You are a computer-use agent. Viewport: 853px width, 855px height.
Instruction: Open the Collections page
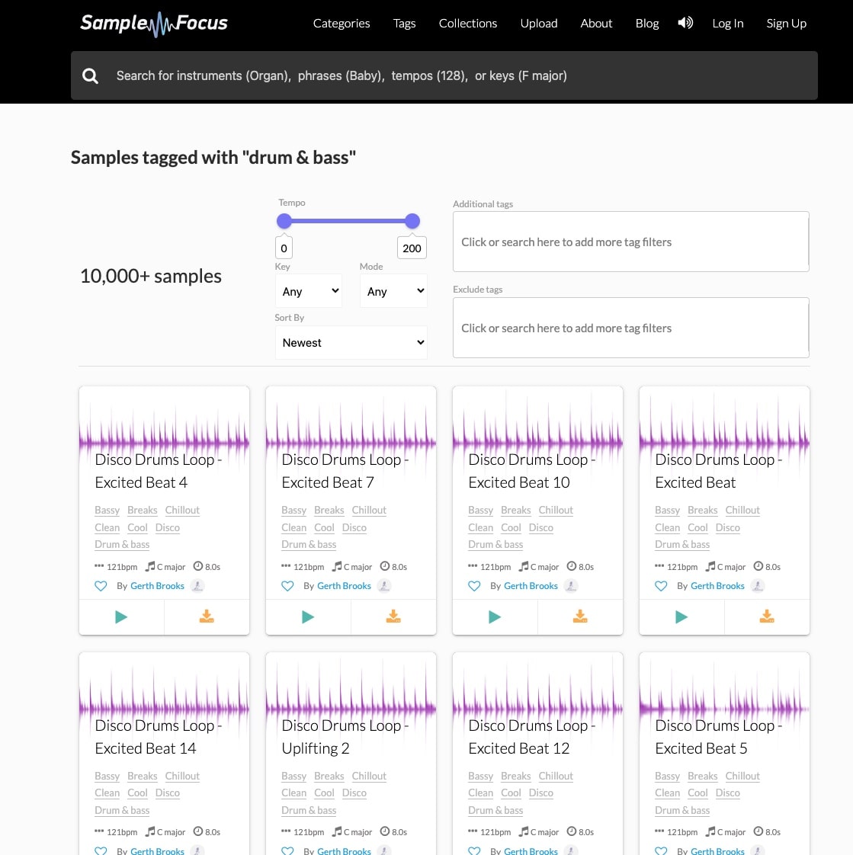(467, 24)
